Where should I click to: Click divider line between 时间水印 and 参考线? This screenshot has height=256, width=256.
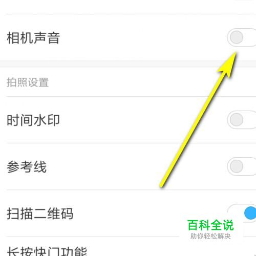[131, 143]
